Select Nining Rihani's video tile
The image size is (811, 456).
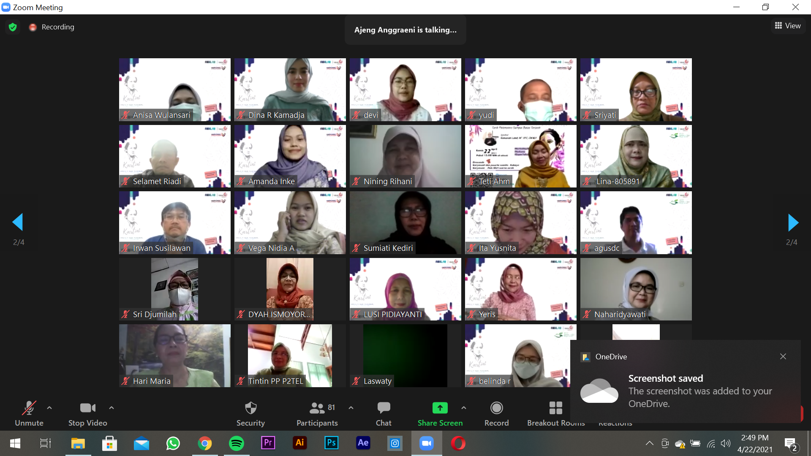coord(405,156)
